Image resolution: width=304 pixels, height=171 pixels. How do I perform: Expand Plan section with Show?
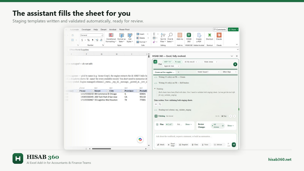(x=188, y=124)
